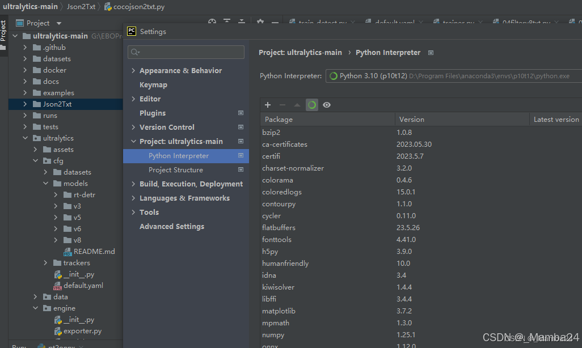Open the Python Interpreter combo box
This screenshot has height=348, width=582.
pyautogui.click(x=454, y=76)
